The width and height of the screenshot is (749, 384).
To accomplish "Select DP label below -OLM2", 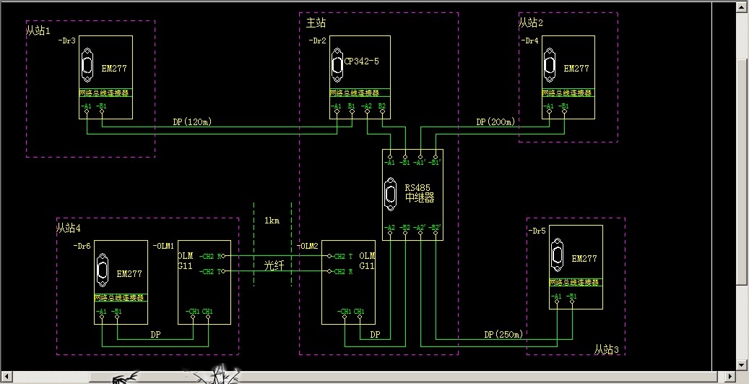I will coord(376,335).
